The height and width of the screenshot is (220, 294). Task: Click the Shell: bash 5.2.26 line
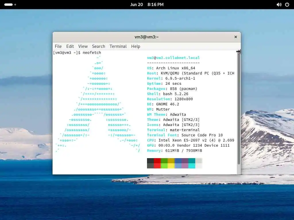click(168, 94)
